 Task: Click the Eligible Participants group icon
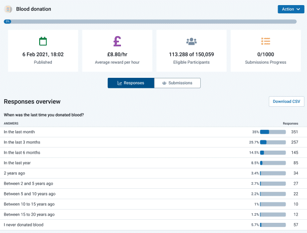click(x=191, y=41)
